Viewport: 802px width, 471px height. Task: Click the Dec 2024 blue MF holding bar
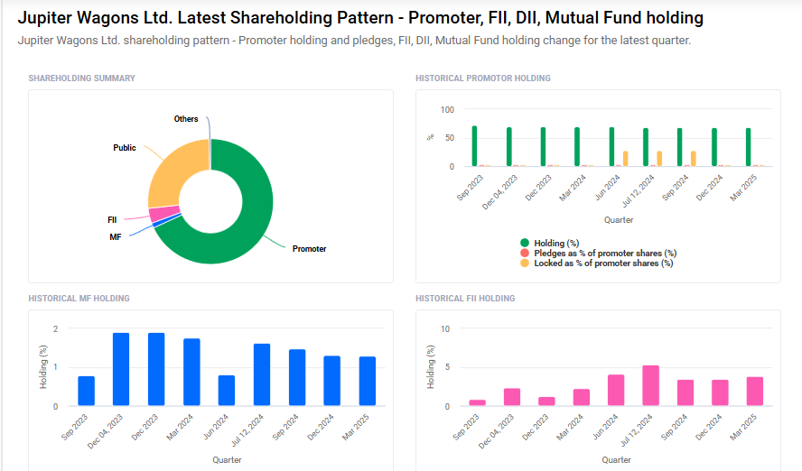332,381
